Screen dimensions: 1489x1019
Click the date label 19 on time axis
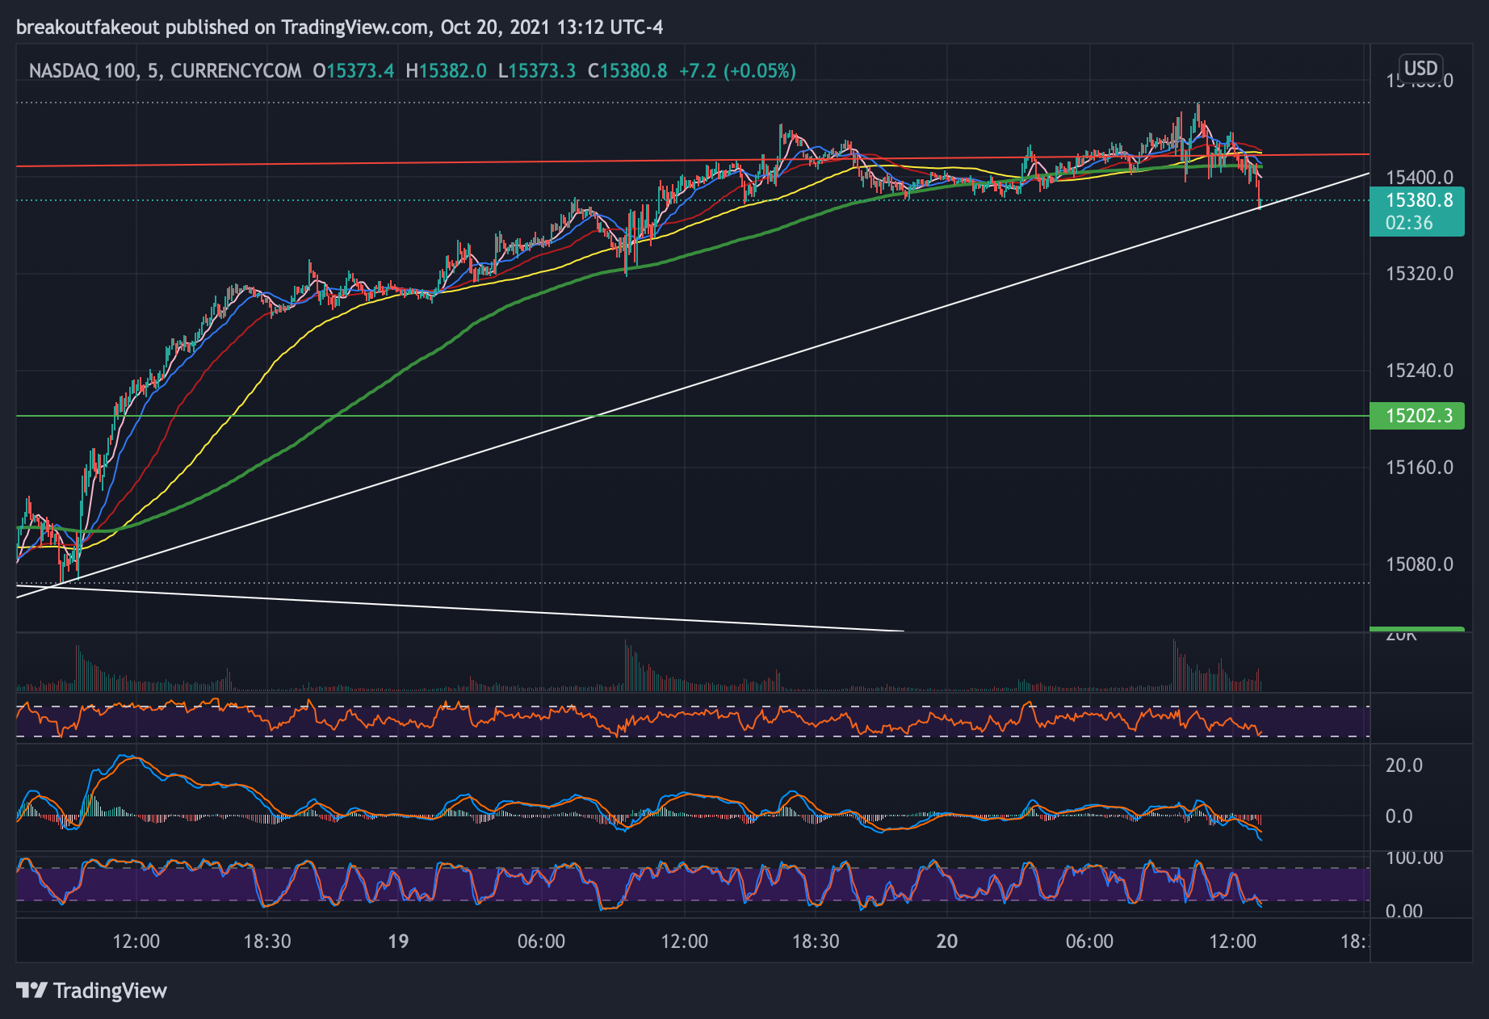398,941
